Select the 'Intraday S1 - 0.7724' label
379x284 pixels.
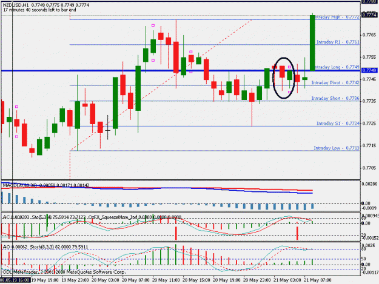[338, 124]
